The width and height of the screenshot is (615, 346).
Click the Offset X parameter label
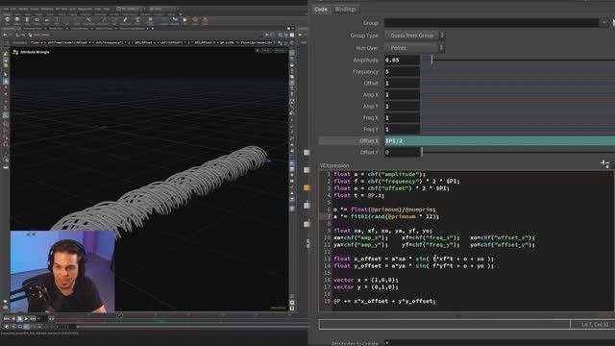[369, 141]
